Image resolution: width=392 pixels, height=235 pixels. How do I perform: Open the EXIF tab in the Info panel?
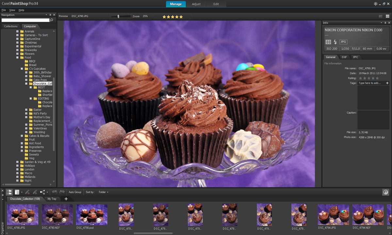click(x=344, y=57)
